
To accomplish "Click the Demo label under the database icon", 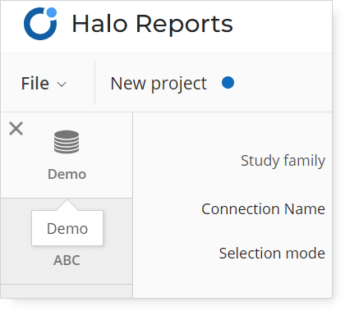I will click(67, 174).
